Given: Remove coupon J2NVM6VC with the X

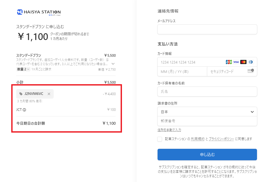Looking at the screenshot, I should click(49, 94).
